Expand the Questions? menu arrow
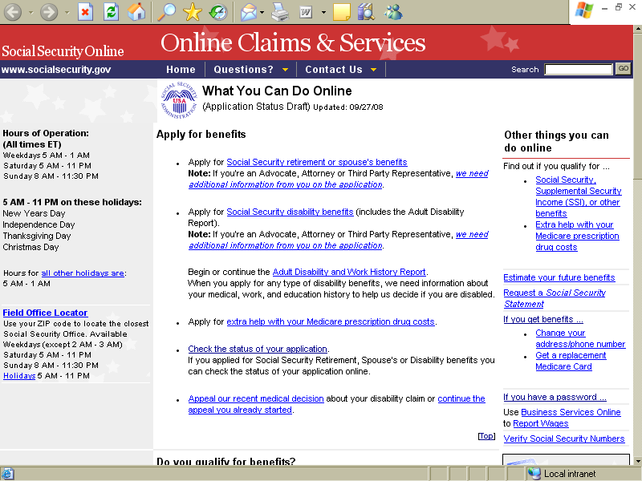 [x=286, y=70]
